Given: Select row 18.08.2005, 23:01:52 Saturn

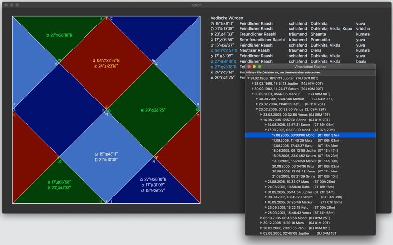Looking at the screenshot, I should click(310, 156).
